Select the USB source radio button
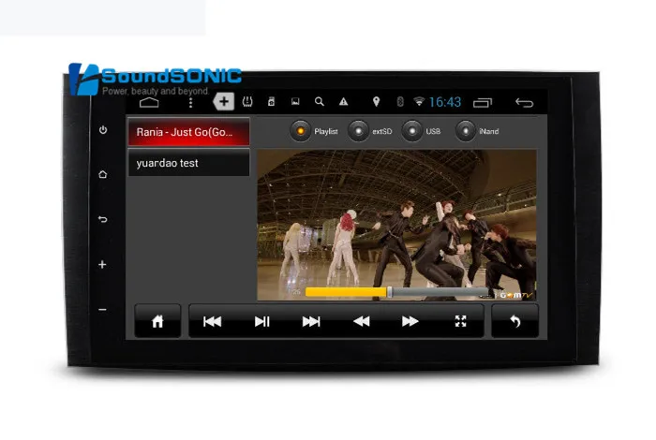This screenshot has height=440, width=656. tap(412, 131)
